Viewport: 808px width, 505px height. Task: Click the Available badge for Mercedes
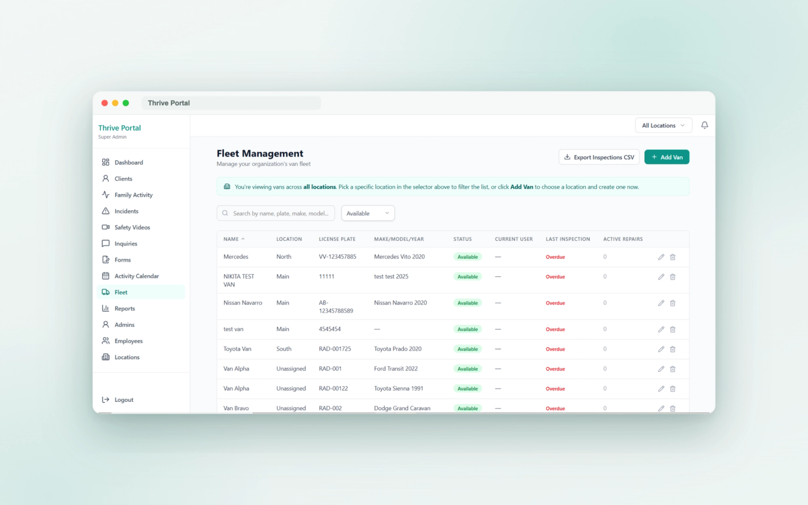(x=468, y=257)
